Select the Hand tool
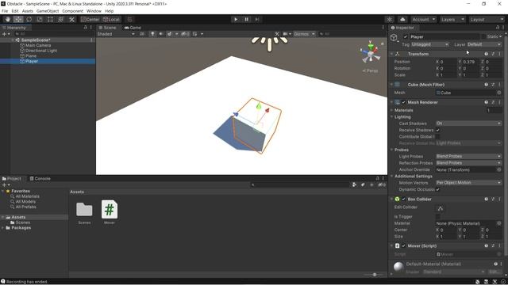 click(x=7, y=19)
